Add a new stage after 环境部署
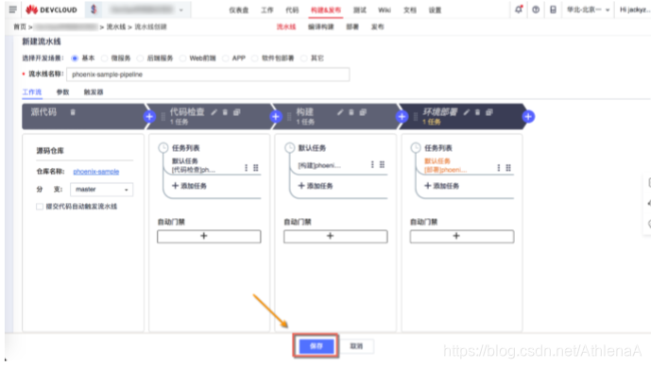 click(x=528, y=117)
